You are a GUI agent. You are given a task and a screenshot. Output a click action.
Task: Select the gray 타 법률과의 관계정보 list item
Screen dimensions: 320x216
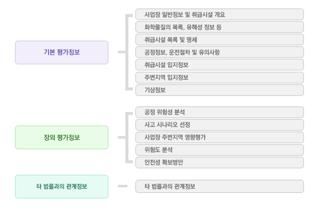(220, 186)
